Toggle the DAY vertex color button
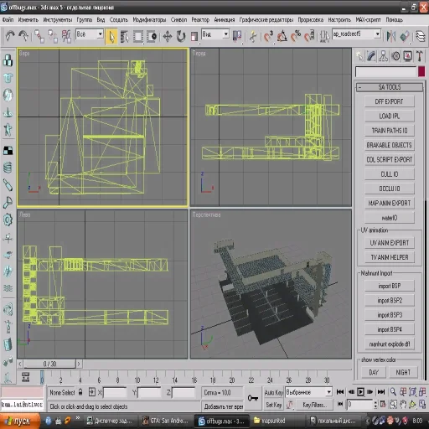Viewport: 429px width, 429px height. [x=374, y=372]
